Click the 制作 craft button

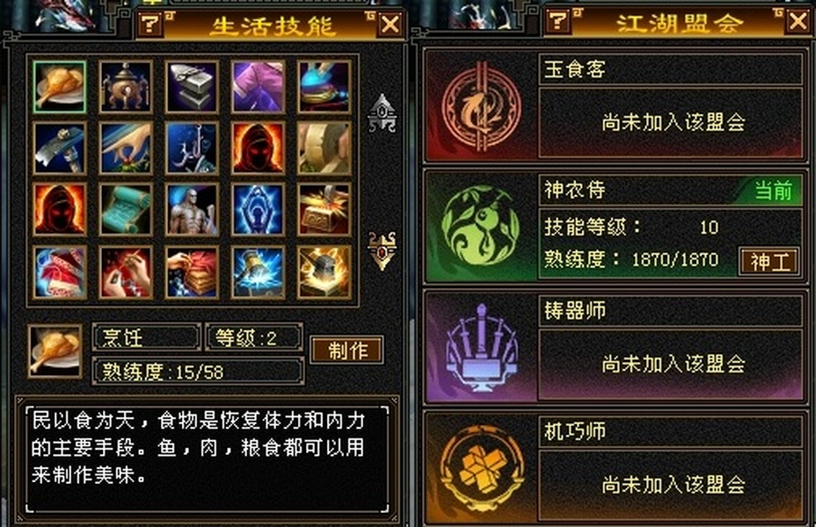coord(347,350)
